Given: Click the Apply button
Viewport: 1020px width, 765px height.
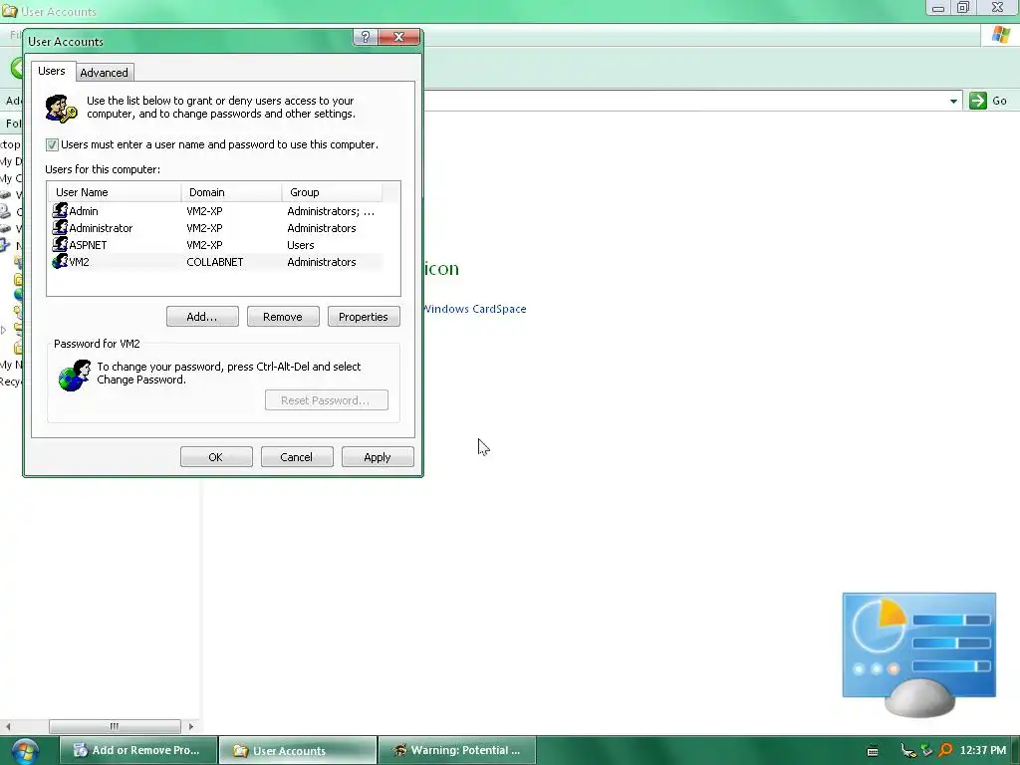Looking at the screenshot, I should [x=378, y=457].
